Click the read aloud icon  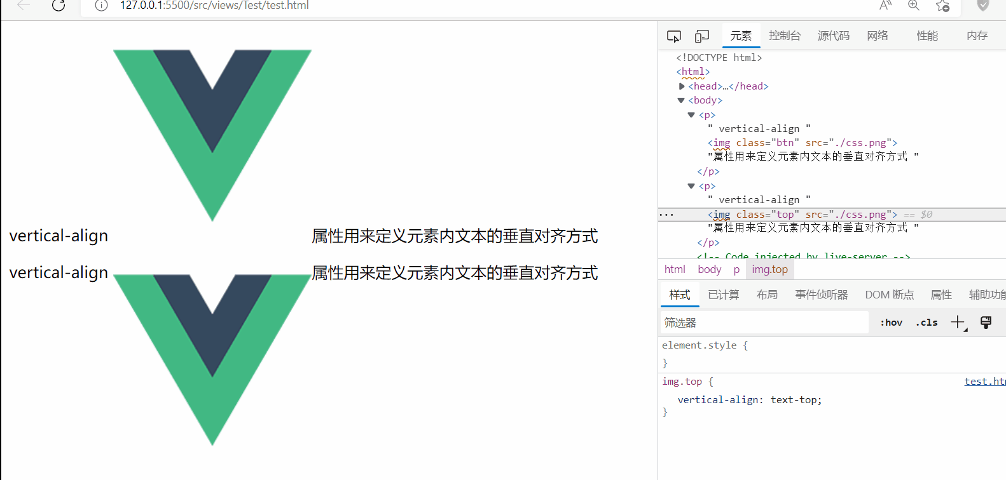click(885, 5)
